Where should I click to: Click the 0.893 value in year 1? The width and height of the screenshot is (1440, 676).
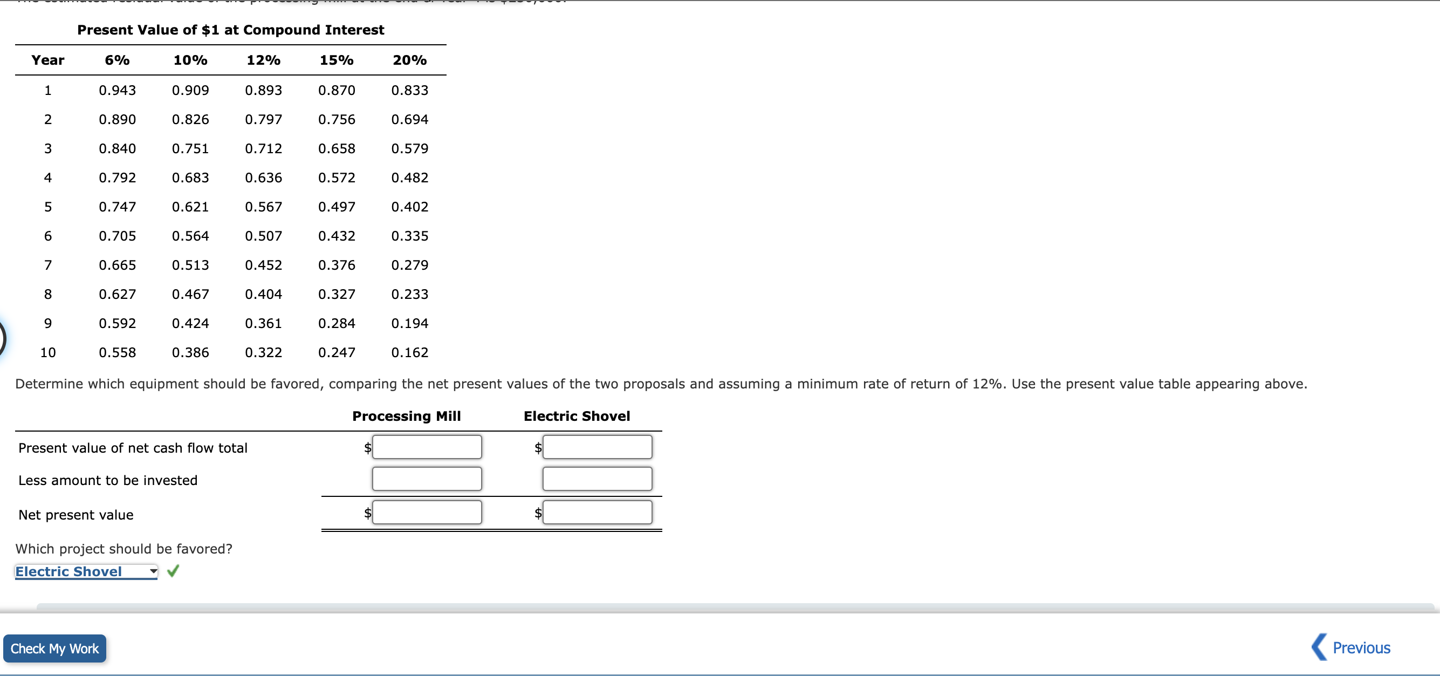[263, 90]
